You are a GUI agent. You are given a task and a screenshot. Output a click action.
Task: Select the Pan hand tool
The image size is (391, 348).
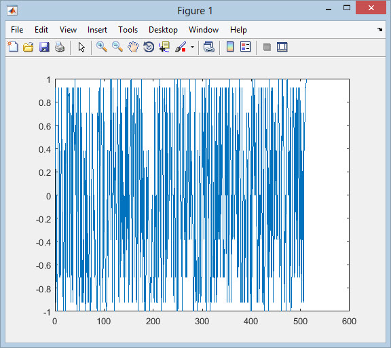tap(133, 47)
